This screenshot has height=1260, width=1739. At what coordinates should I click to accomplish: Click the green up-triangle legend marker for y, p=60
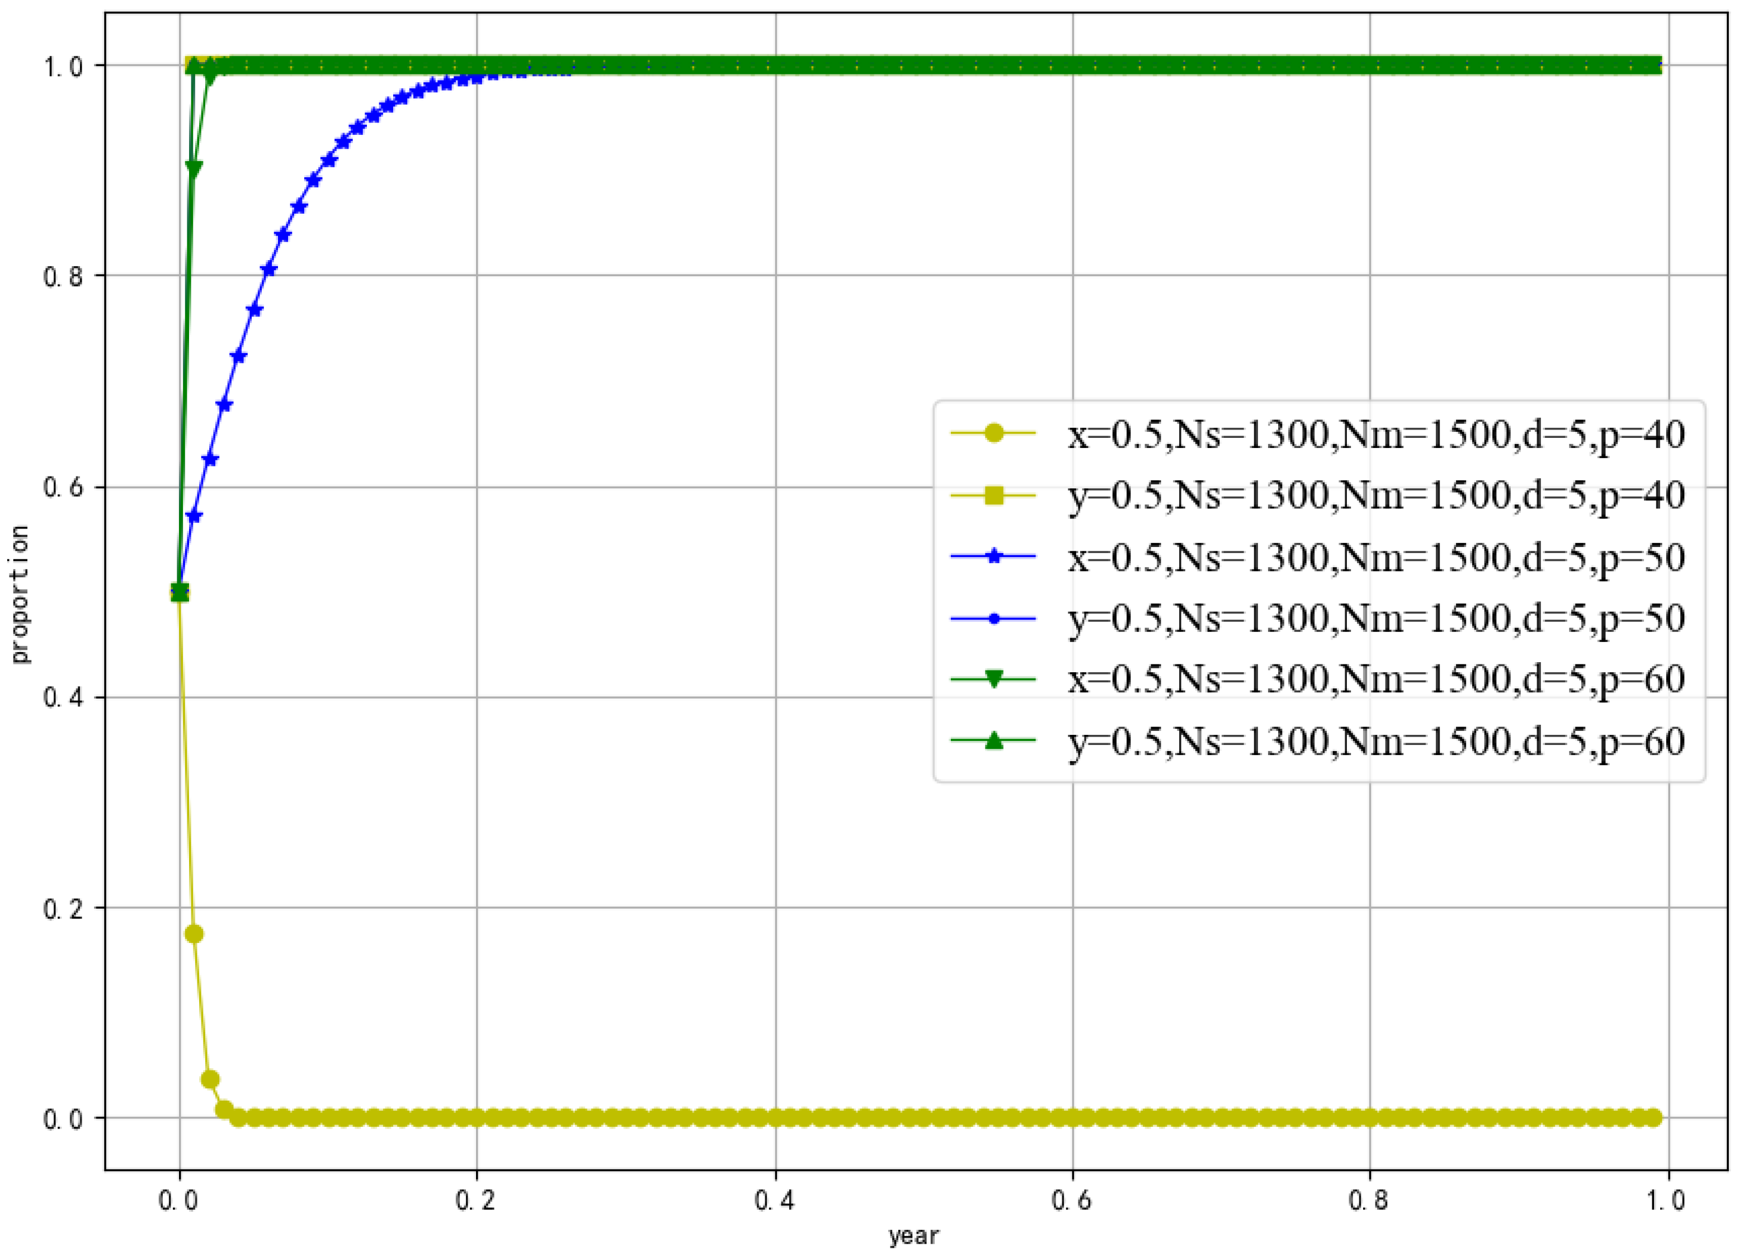pos(994,740)
